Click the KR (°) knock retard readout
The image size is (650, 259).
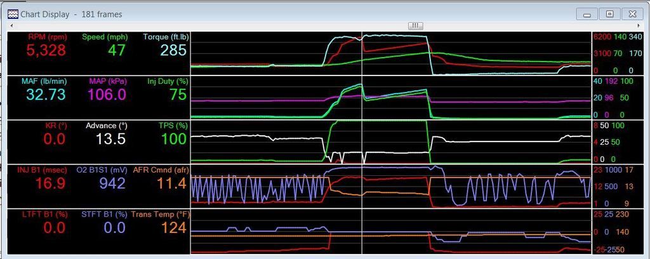54,139
